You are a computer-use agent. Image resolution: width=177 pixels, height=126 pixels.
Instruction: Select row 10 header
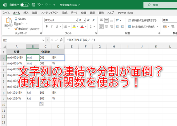pos(4,105)
